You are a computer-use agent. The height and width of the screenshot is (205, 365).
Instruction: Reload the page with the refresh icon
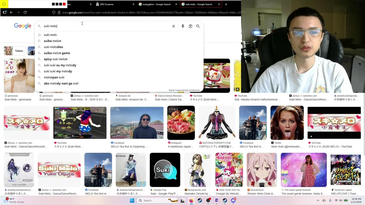pyautogui.click(x=25, y=12)
